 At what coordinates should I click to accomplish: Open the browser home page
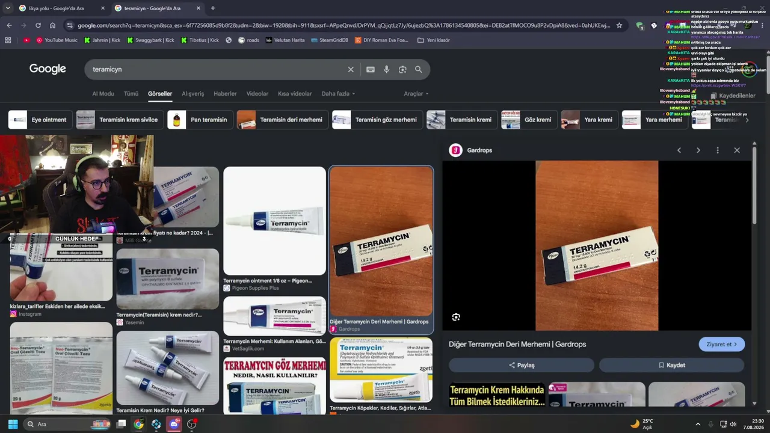tap(52, 25)
